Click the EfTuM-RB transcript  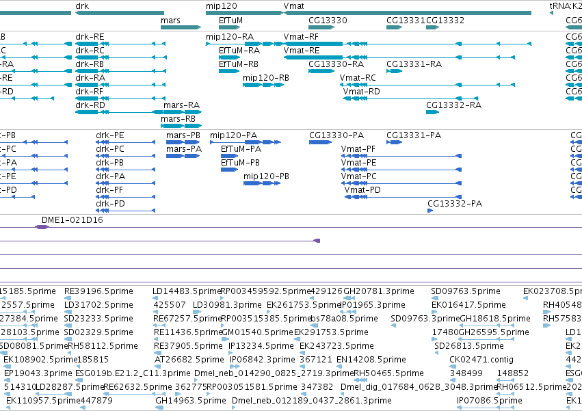(x=229, y=71)
